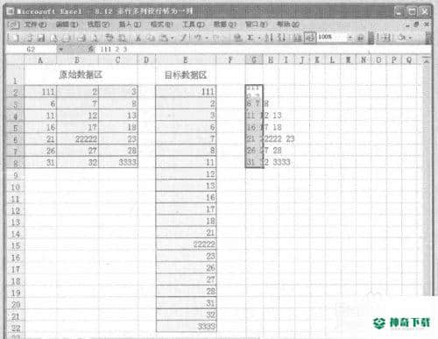Click the Sort Ascending icon

click(268, 38)
